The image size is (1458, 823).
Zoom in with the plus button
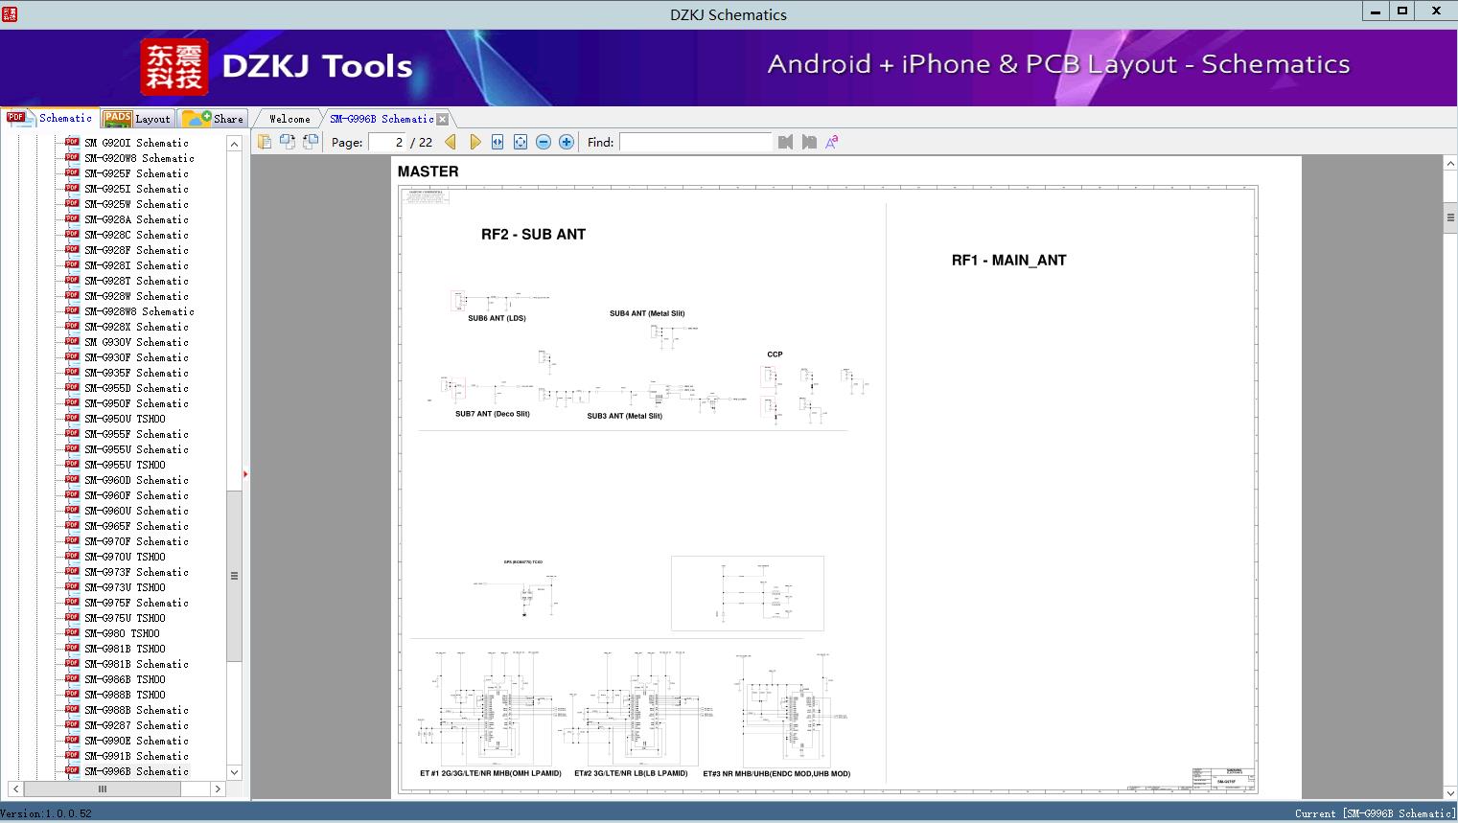(567, 142)
